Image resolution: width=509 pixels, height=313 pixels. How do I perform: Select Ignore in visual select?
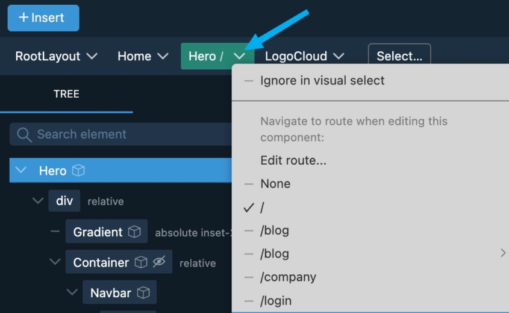(x=322, y=81)
